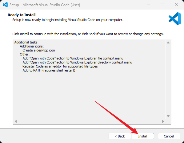Go back using the < Back button

tap(120, 136)
